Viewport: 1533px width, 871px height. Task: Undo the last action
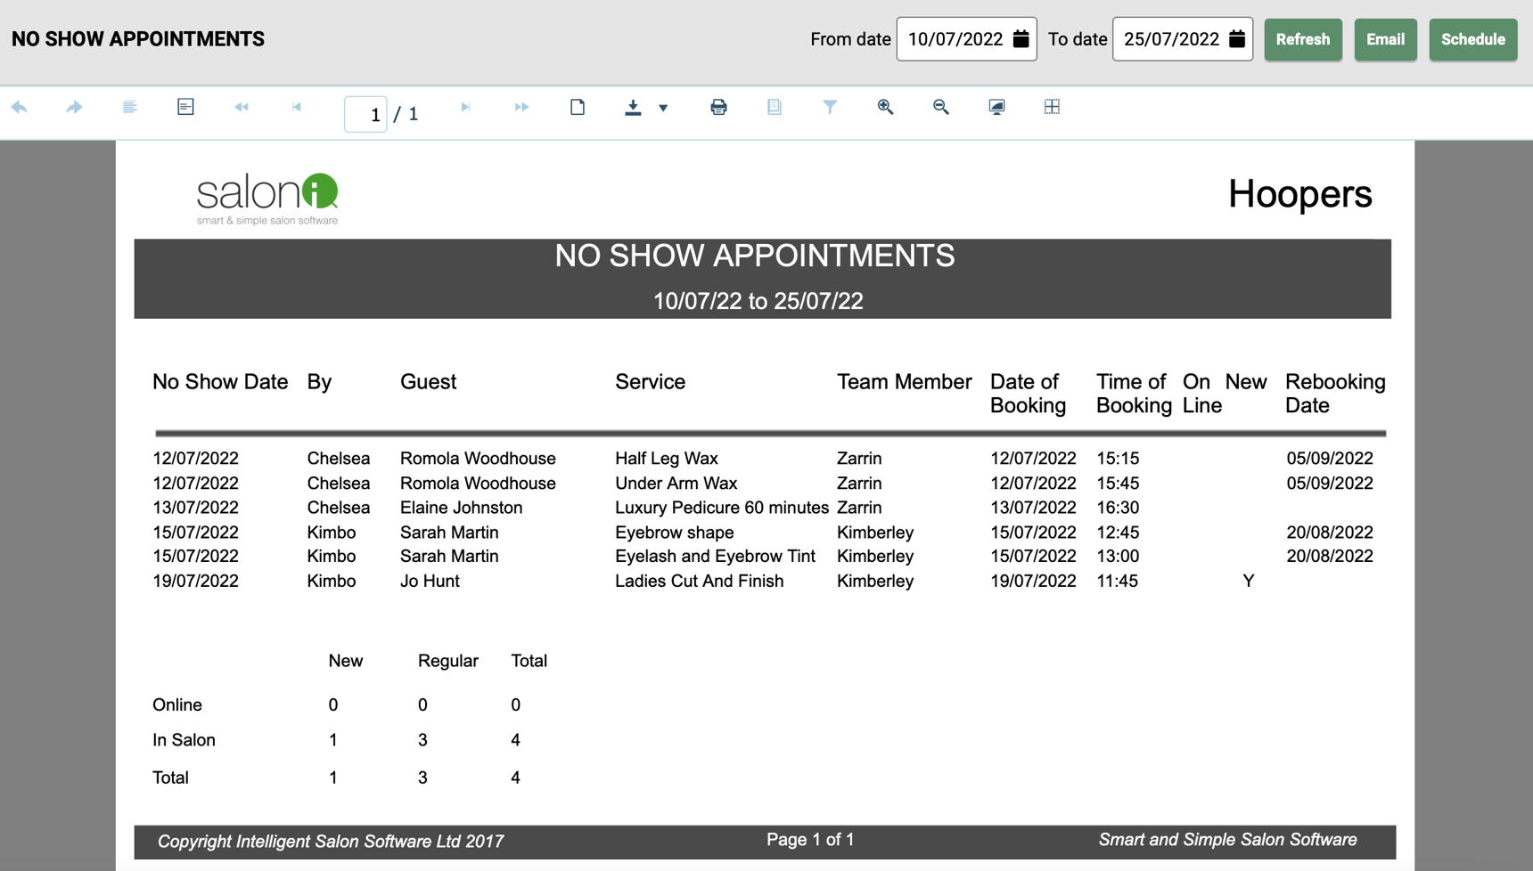pyautogui.click(x=20, y=107)
